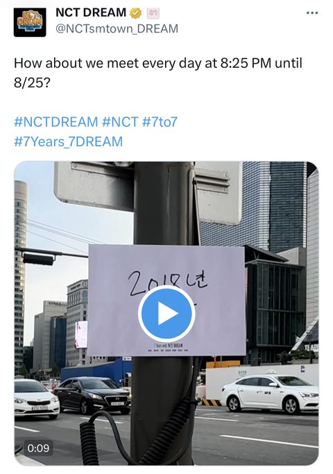
Task: Click the white taxi in the video preview
Action: click(270, 393)
